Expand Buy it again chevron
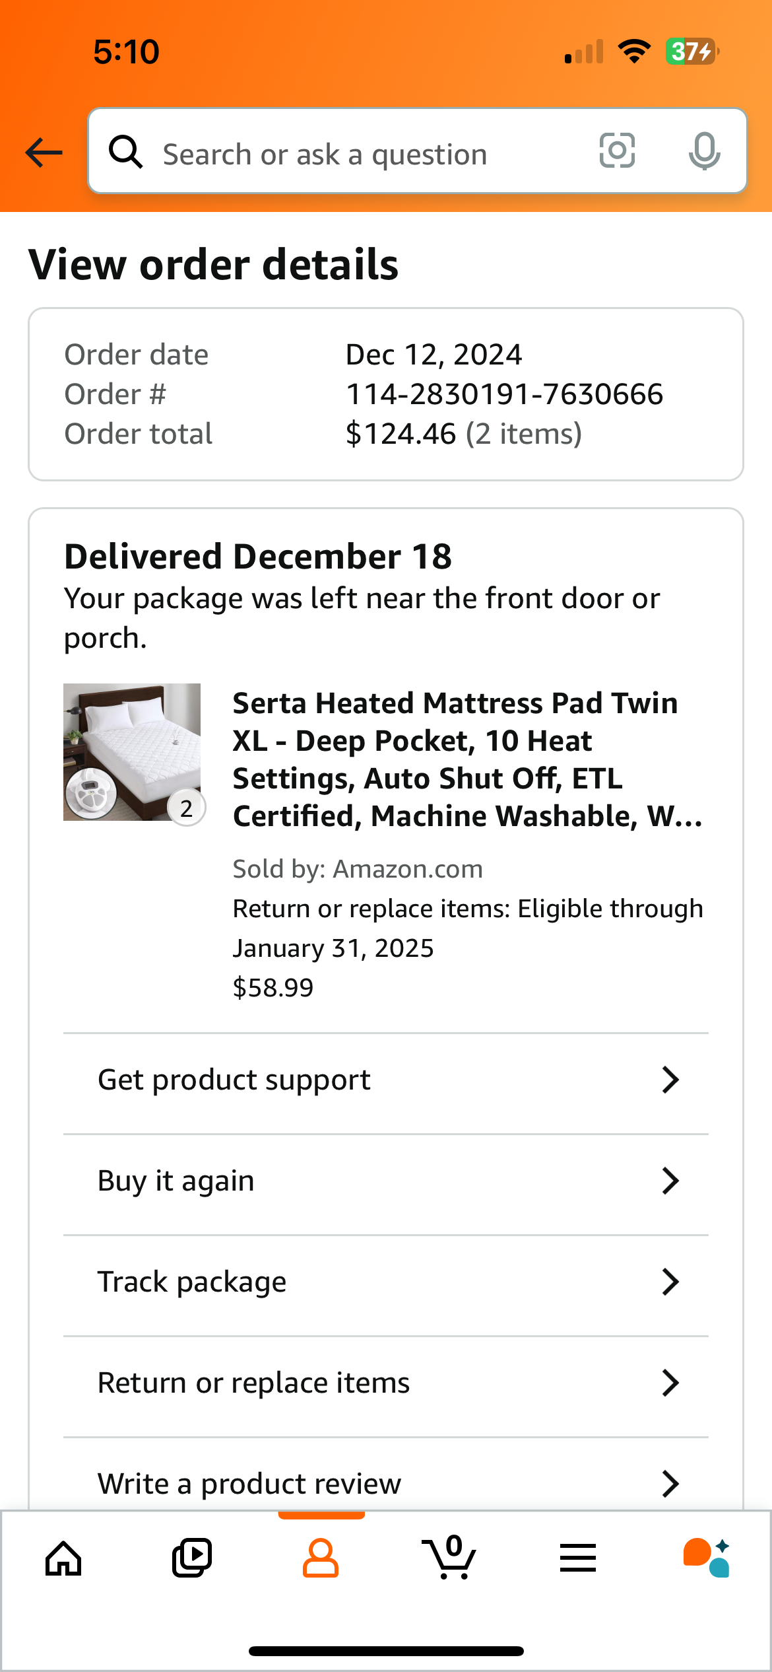 tap(670, 1181)
